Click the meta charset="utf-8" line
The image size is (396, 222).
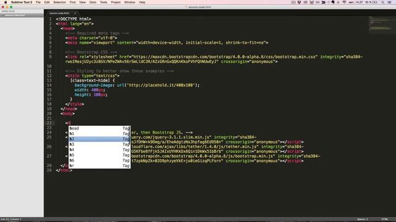(x=91, y=38)
